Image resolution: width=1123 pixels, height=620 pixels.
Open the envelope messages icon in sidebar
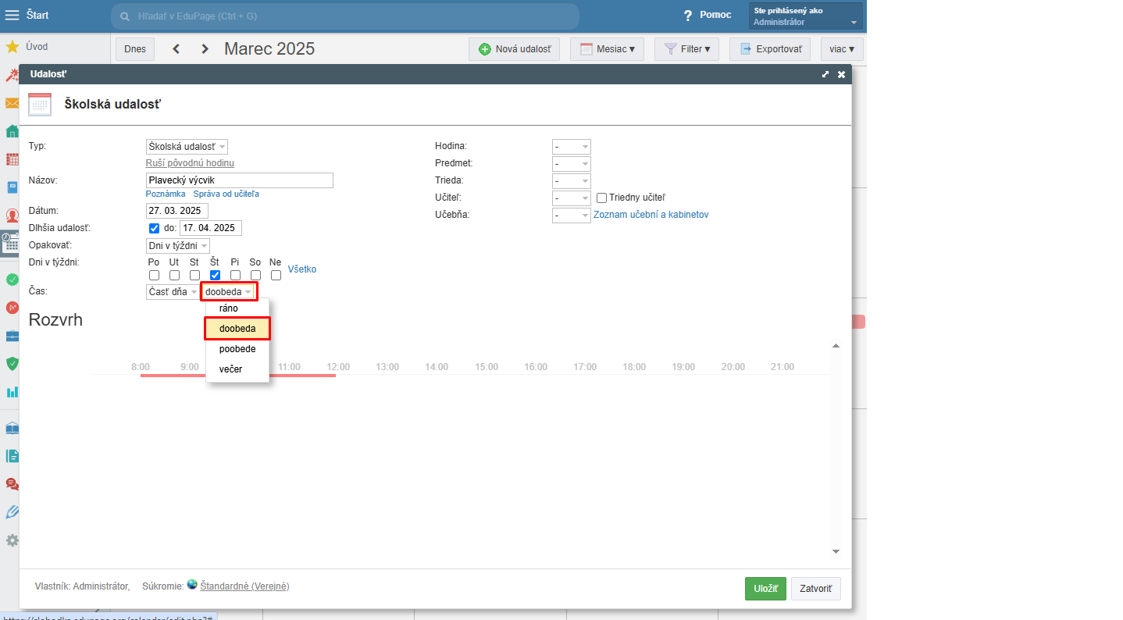point(12,103)
